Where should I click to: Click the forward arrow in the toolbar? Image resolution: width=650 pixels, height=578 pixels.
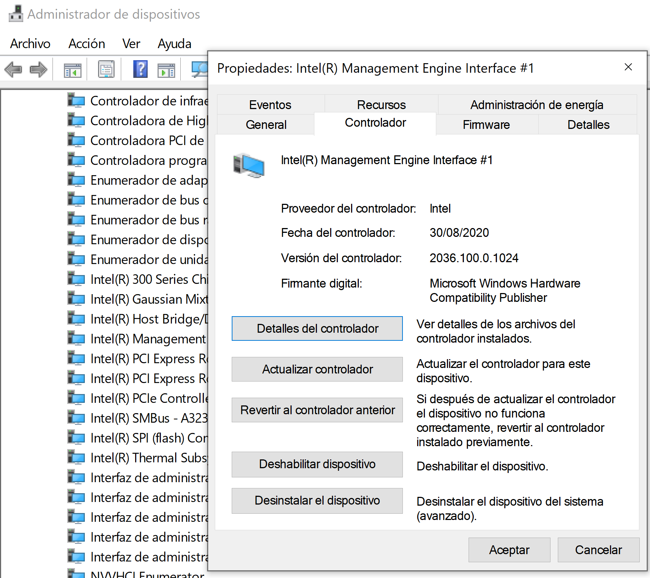[39, 69]
